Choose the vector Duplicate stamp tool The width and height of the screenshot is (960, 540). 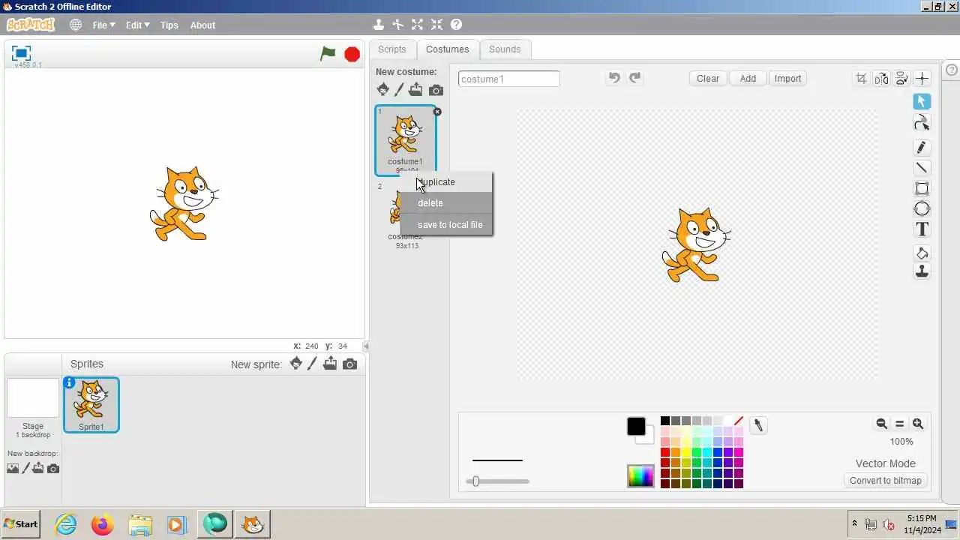point(922,271)
